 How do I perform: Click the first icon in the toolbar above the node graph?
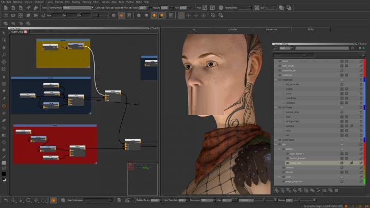pos(6,23)
